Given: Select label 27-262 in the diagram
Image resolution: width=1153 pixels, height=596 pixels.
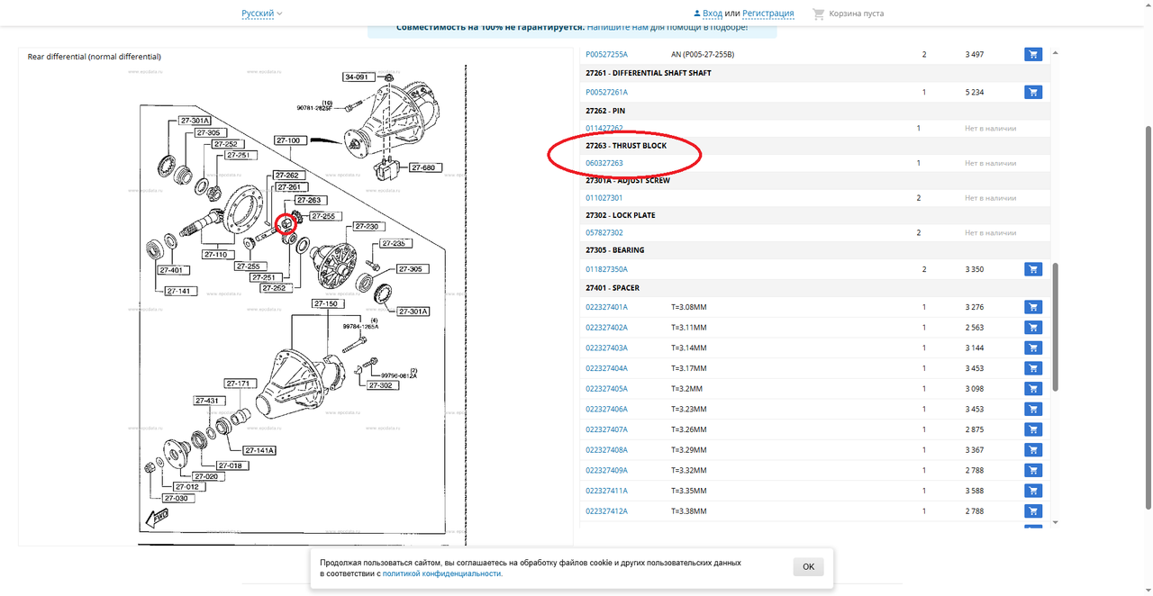Looking at the screenshot, I should coord(287,175).
